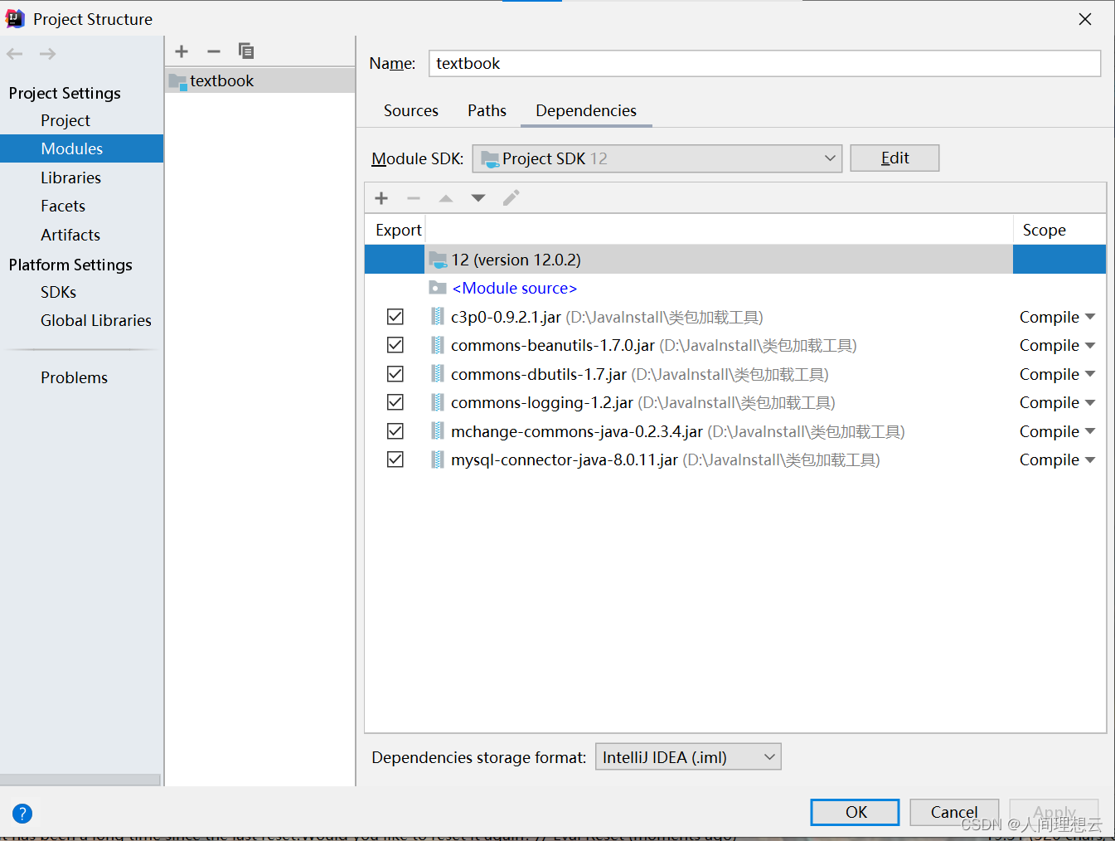Toggle export for c3p0-0.9.2.1.jar
Image resolution: width=1115 pixels, height=841 pixels.
[395, 317]
